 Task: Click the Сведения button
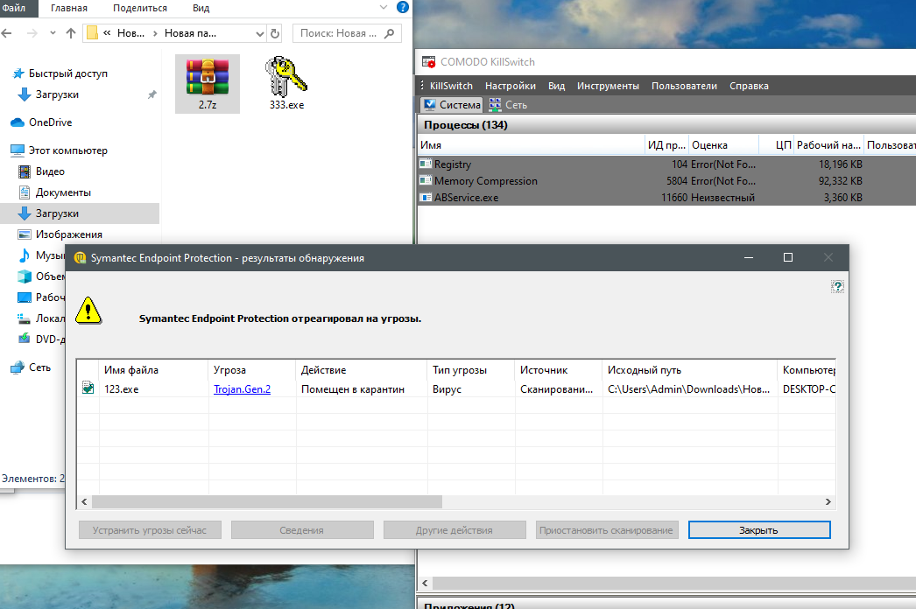click(x=302, y=529)
